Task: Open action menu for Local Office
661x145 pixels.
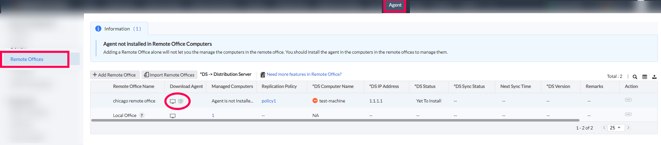Action: pyautogui.click(x=628, y=114)
